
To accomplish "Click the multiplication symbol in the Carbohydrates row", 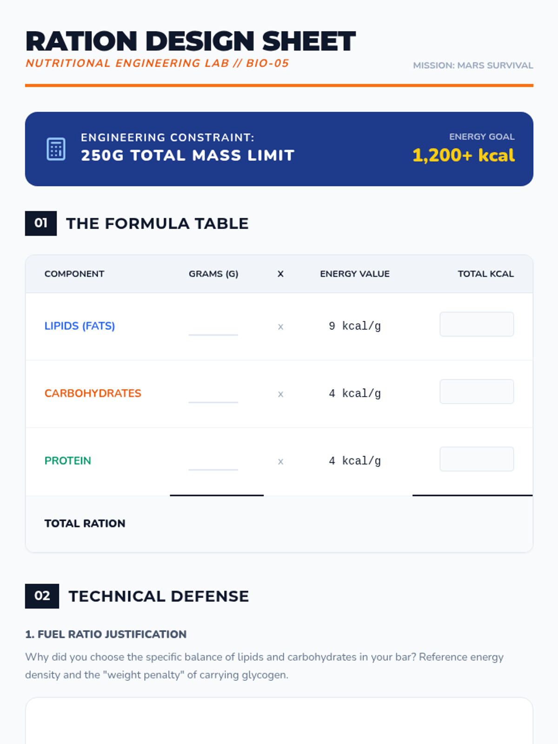I will [x=280, y=394].
